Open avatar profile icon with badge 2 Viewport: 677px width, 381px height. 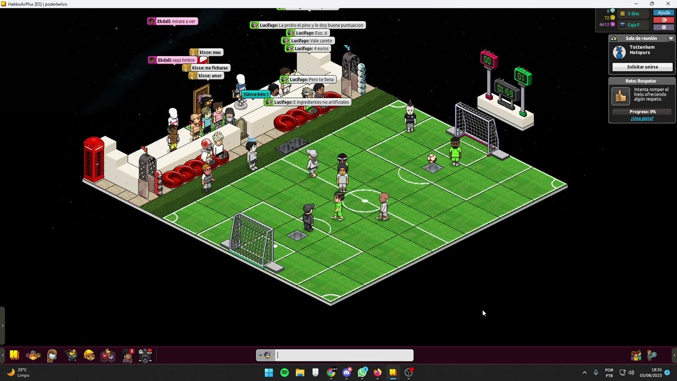(127, 355)
